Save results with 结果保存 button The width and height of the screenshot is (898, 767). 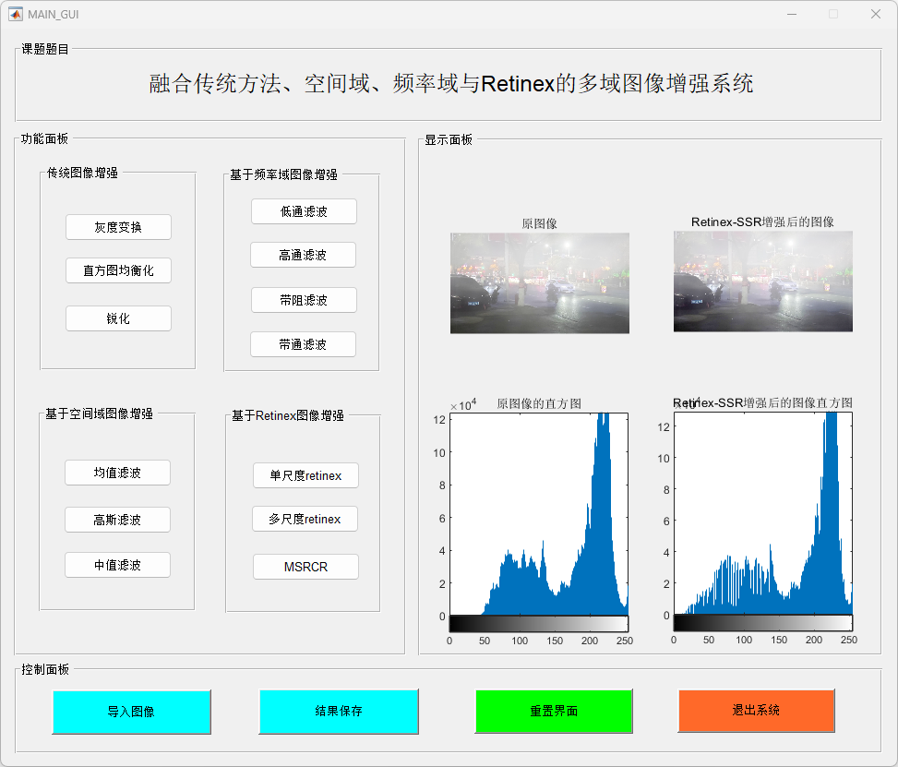pyautogui.click(x=339, y=711)
